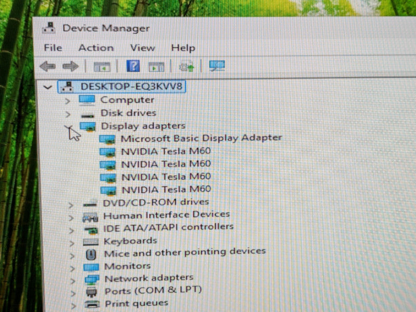416x312 pixels.
Task: Show/hide console tree toolbar icon
Action: tap(102, 66)
